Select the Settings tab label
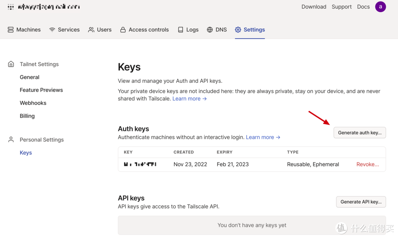Viewport: 398px width, 238px height. click(254, 30)
